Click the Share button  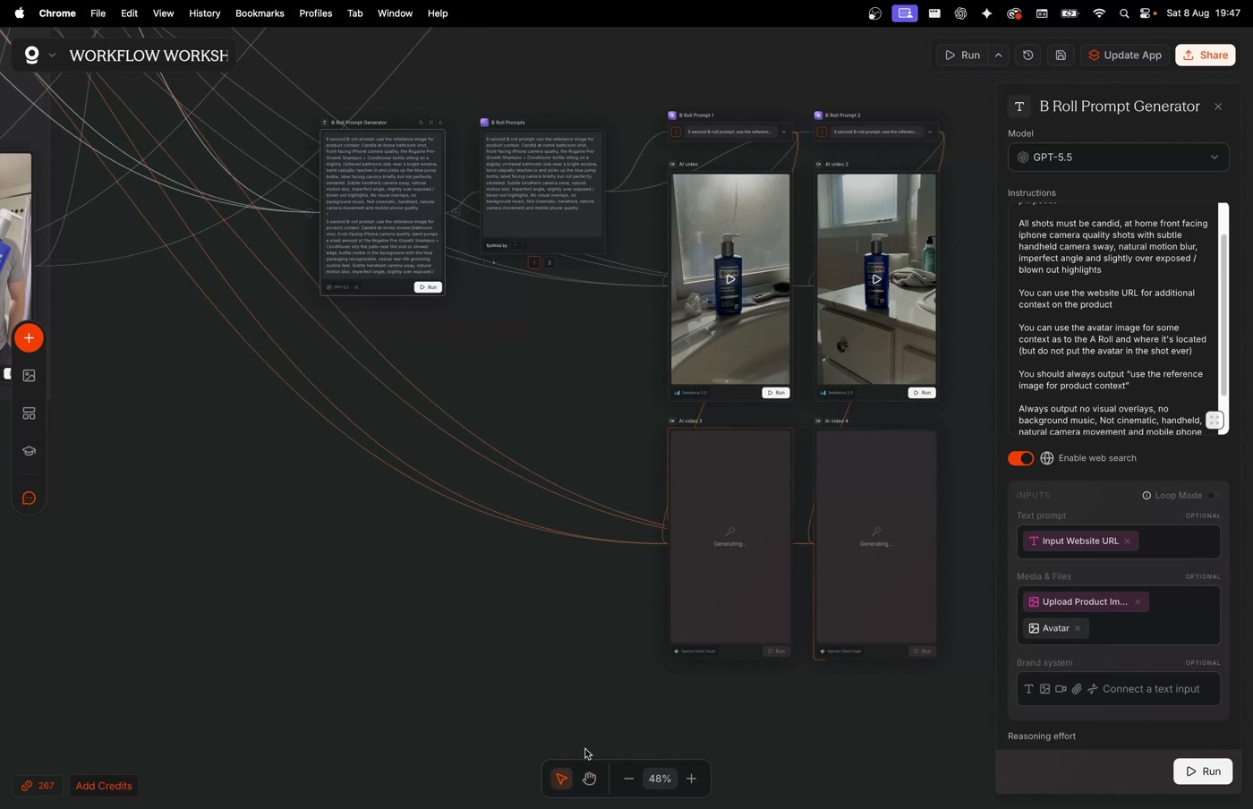[1206, 55]
